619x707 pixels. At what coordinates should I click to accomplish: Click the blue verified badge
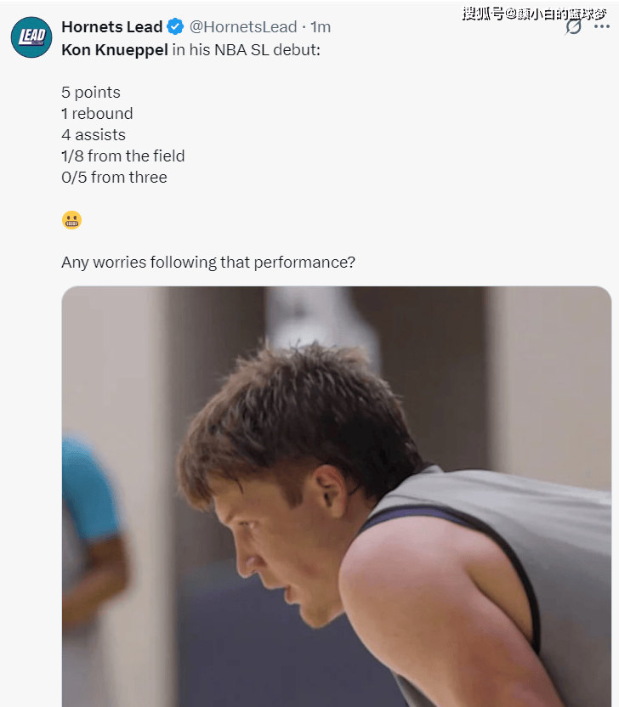pyautogui.click(x=175, y=27)
